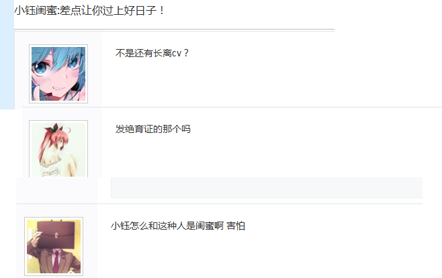Click the letters cv in the first comment

point(177,53)
